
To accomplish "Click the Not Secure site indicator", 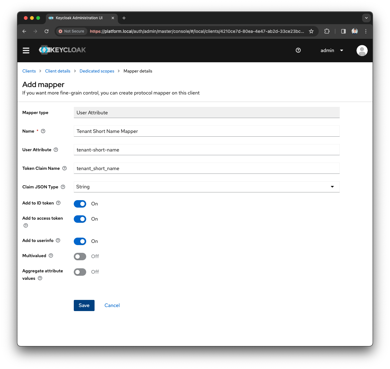I will pos(72,31).
